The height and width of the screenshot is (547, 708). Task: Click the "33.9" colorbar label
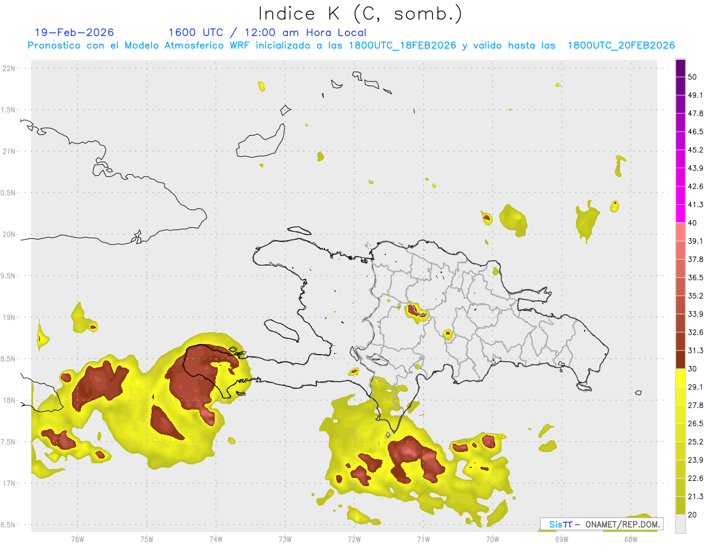pos(696,314)
